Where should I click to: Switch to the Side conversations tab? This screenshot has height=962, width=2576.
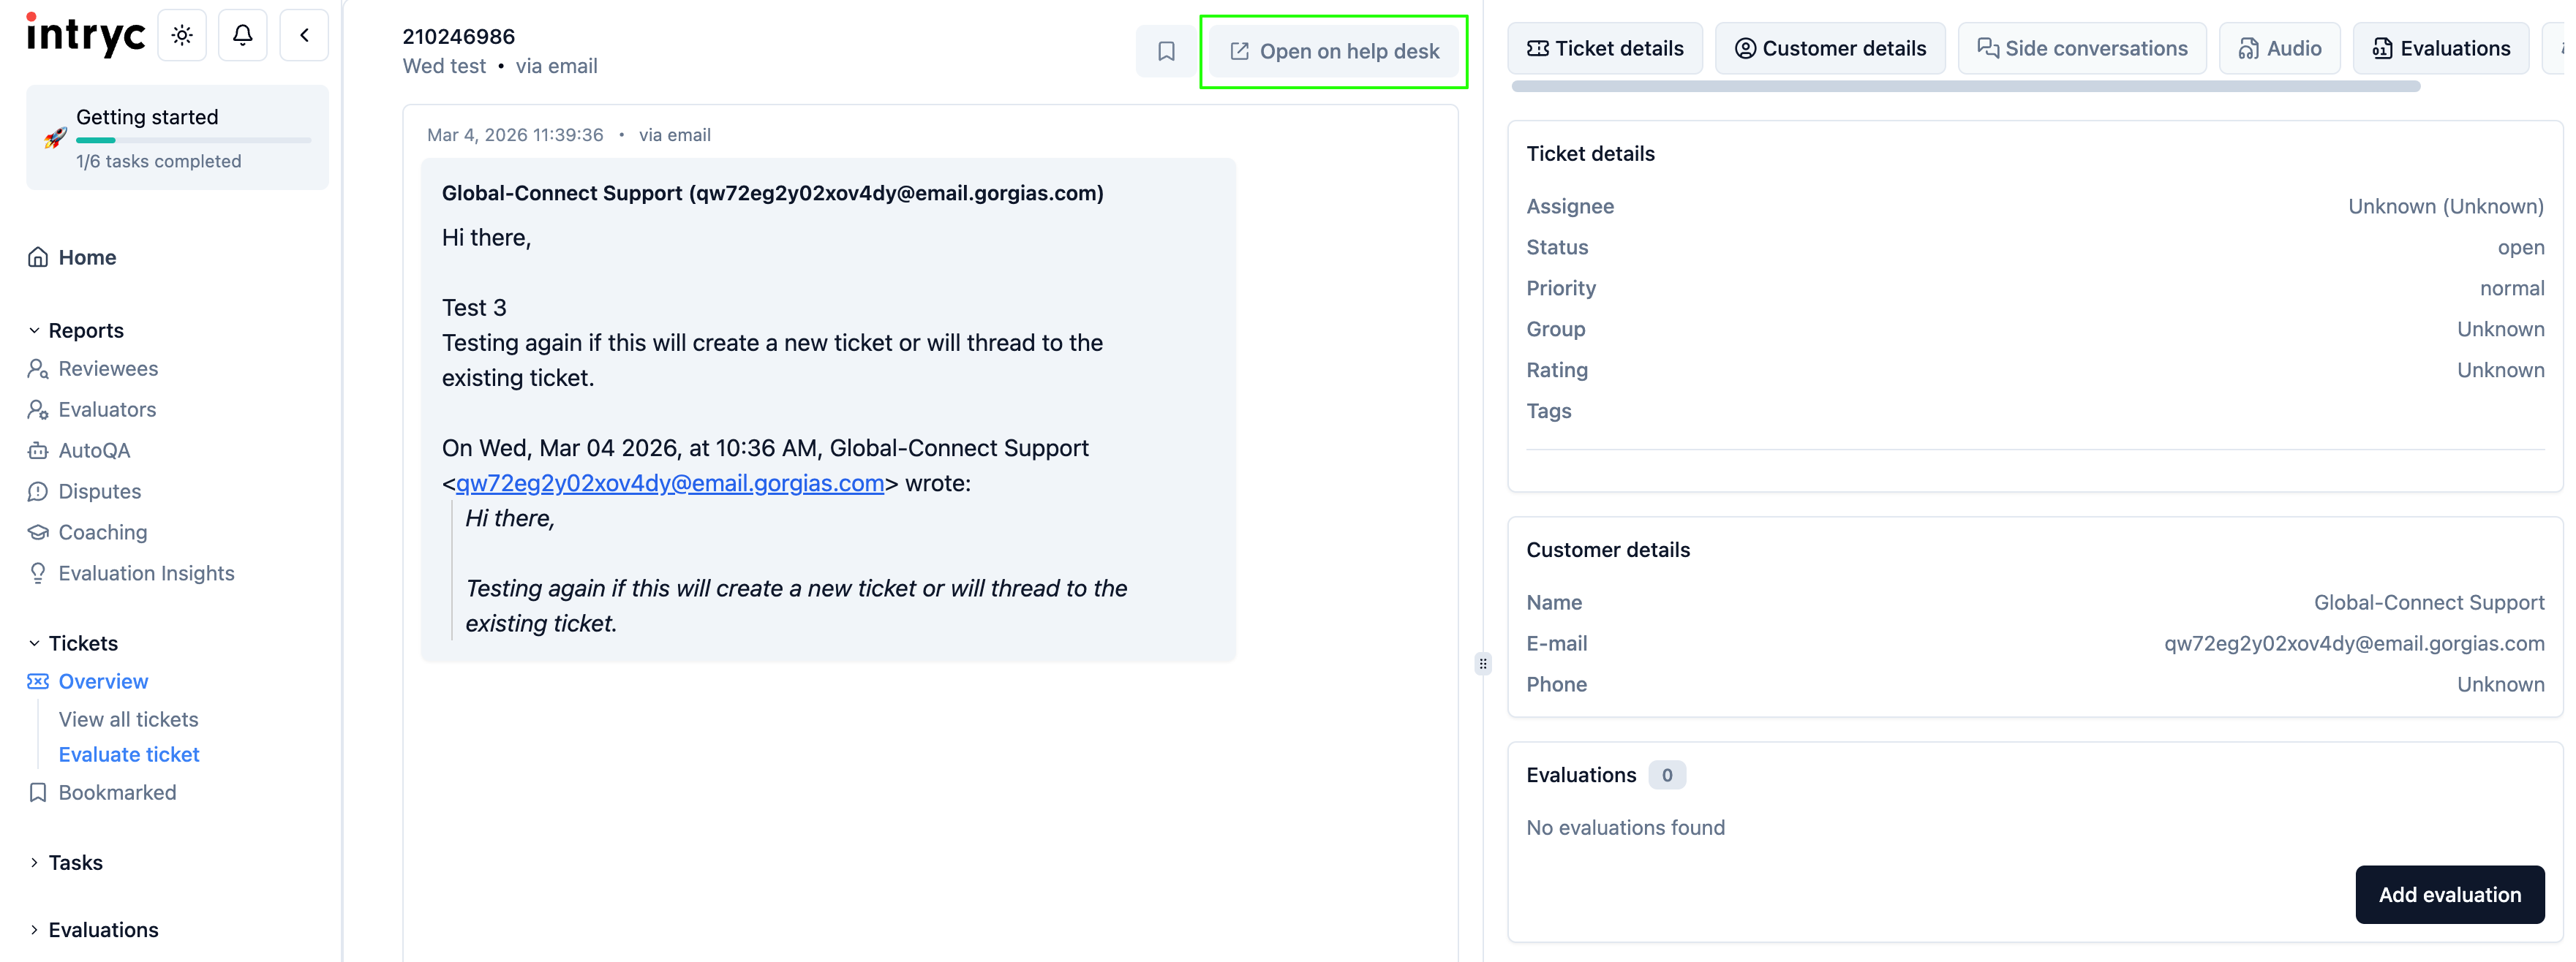pyautogui.click(x=2081, y=48)
